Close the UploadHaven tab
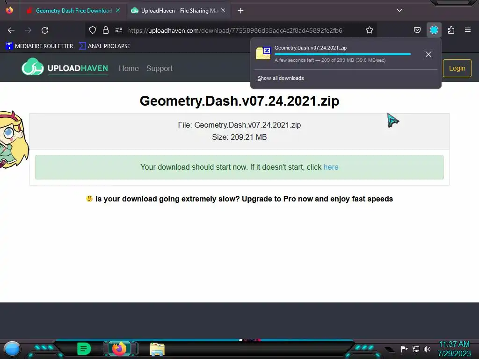This screenshot has width=479, height=359. [x=223, y=10]
